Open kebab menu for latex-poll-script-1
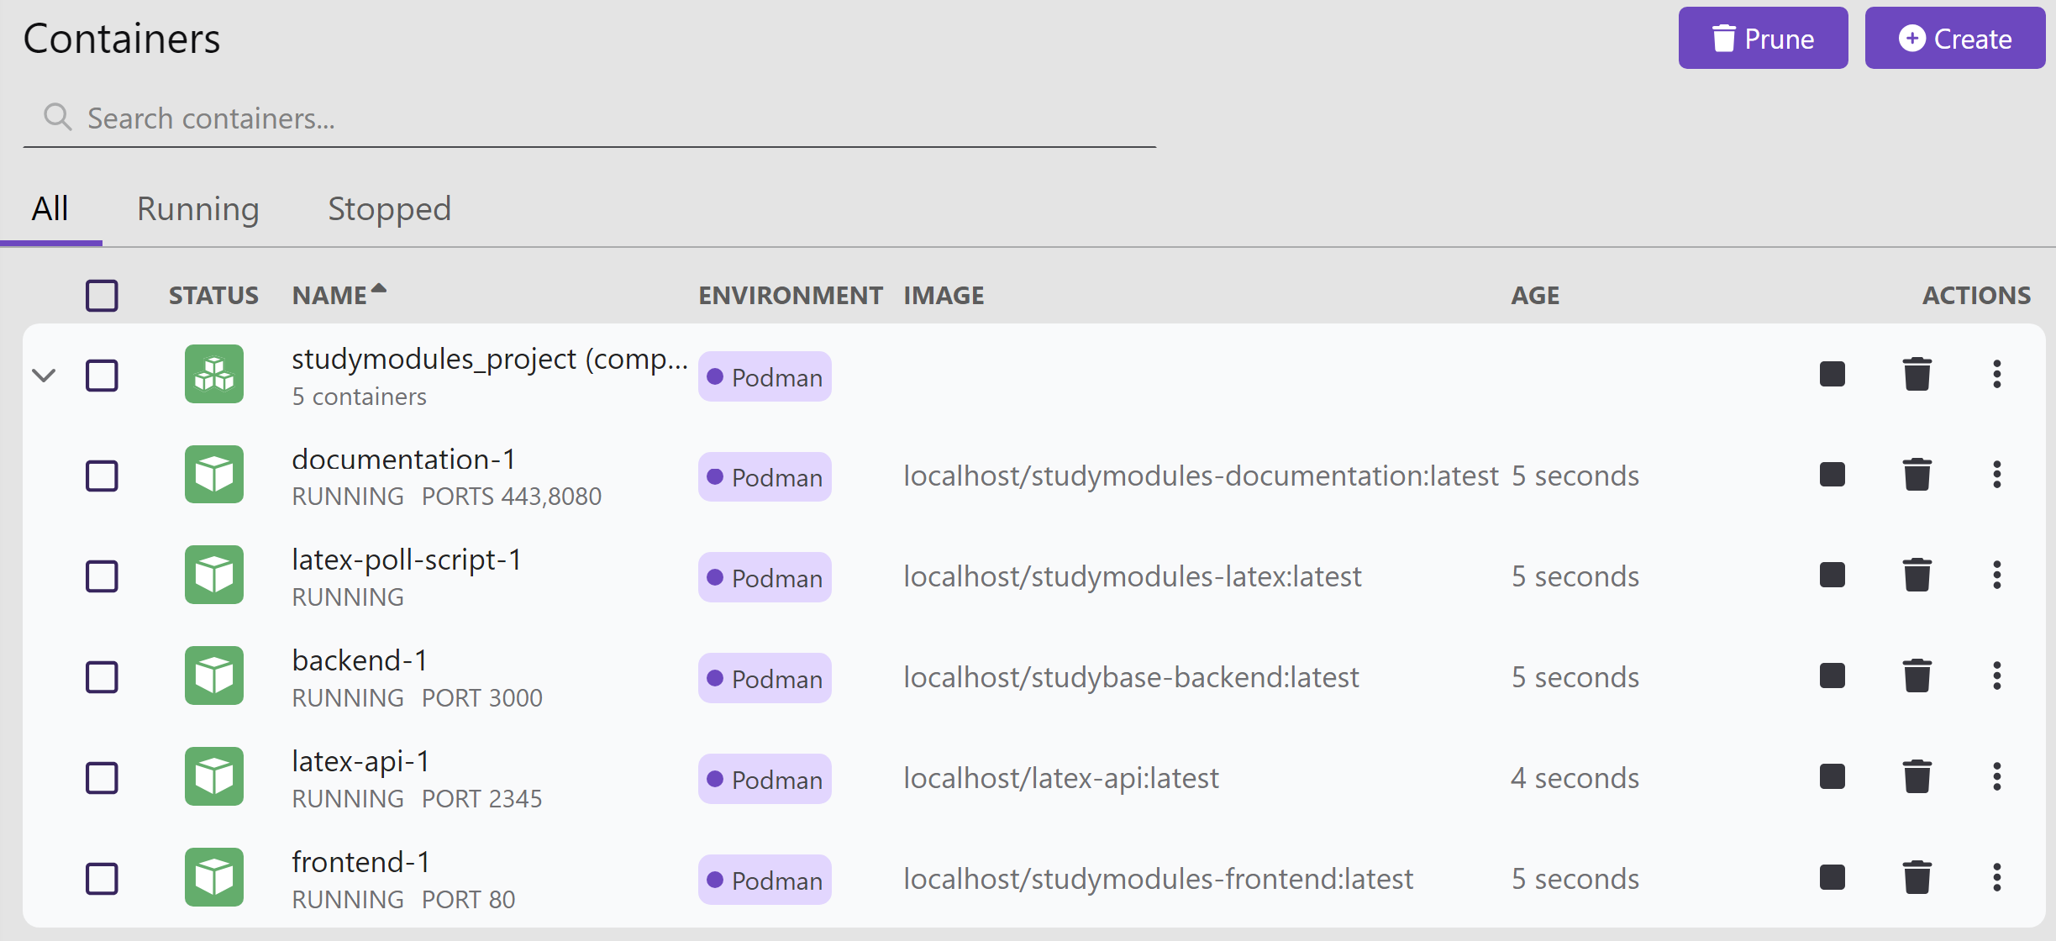Viewport: 2056px width, 941px height. click(1996, 576)
